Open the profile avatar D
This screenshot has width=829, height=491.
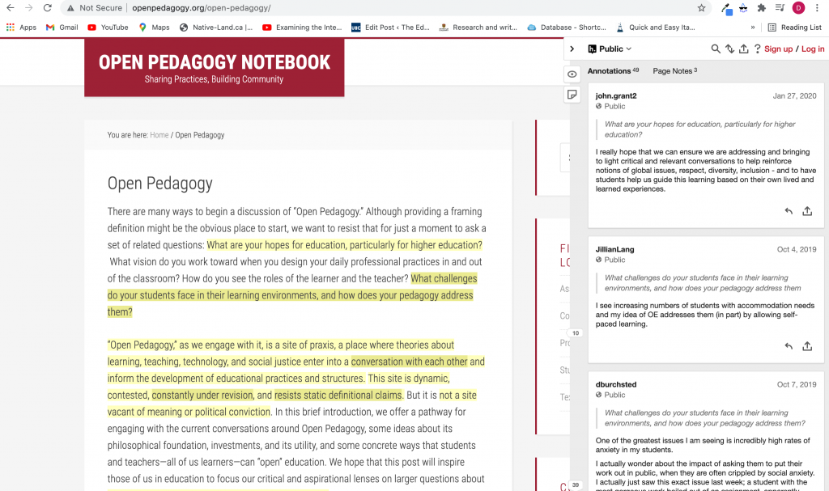point(798,8)
